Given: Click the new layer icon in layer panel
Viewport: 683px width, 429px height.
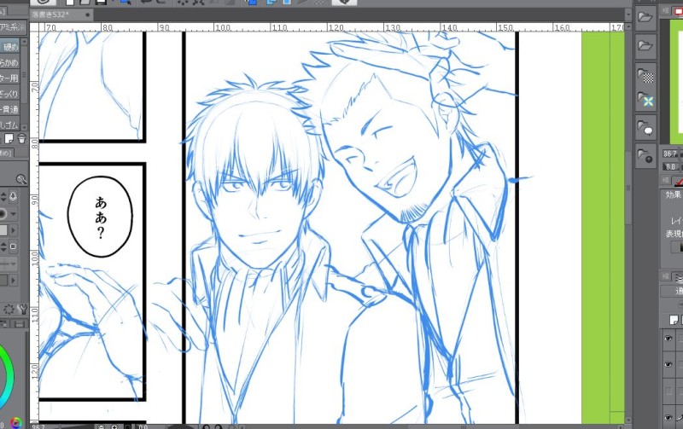Looking at the screenshot, I should click(674, 320).
